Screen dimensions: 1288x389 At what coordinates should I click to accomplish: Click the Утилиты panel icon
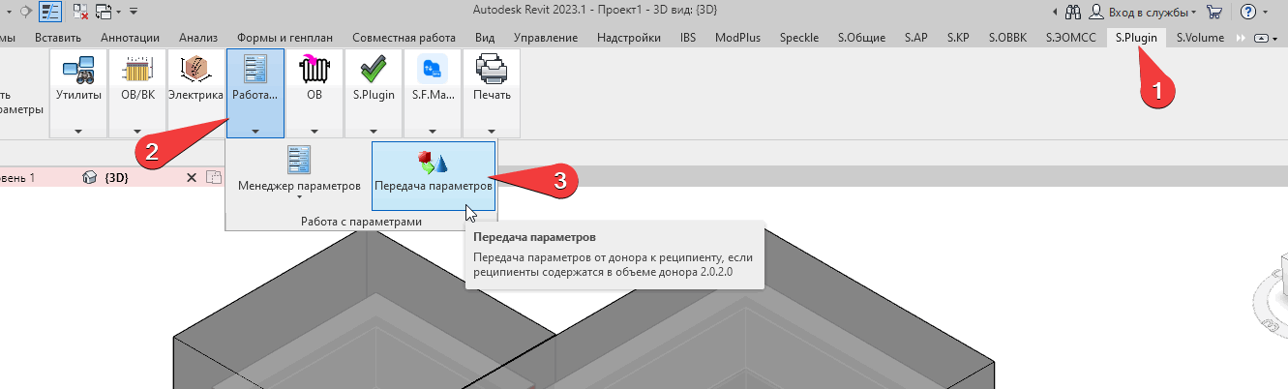click(78, 71)
